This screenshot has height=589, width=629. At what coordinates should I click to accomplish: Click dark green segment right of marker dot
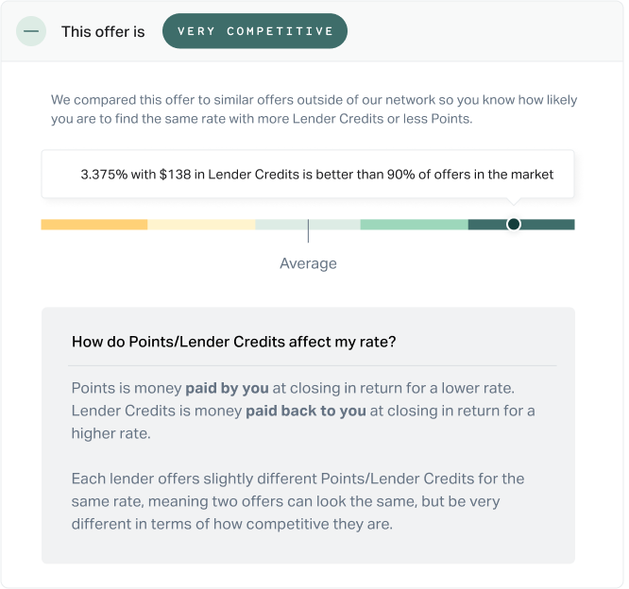coord(548,225)
